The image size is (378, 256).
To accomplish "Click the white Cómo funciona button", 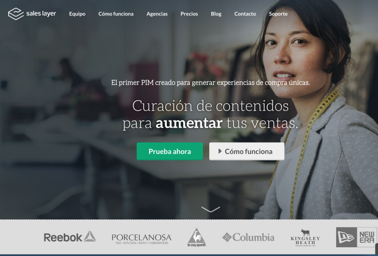I will (x=246, y=151).
